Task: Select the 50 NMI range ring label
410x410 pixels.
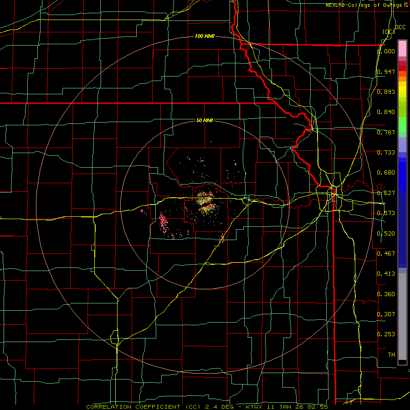Action: [205, 120]
